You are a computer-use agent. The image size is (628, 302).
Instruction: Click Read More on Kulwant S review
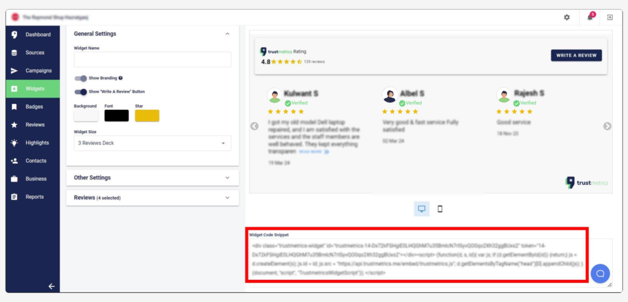point(314,152)
